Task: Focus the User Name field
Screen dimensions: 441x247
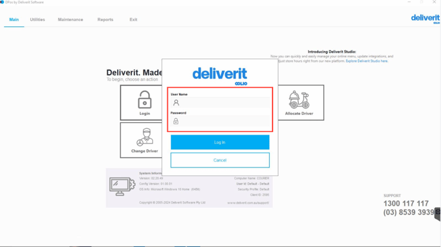Action: click(220, 102)
